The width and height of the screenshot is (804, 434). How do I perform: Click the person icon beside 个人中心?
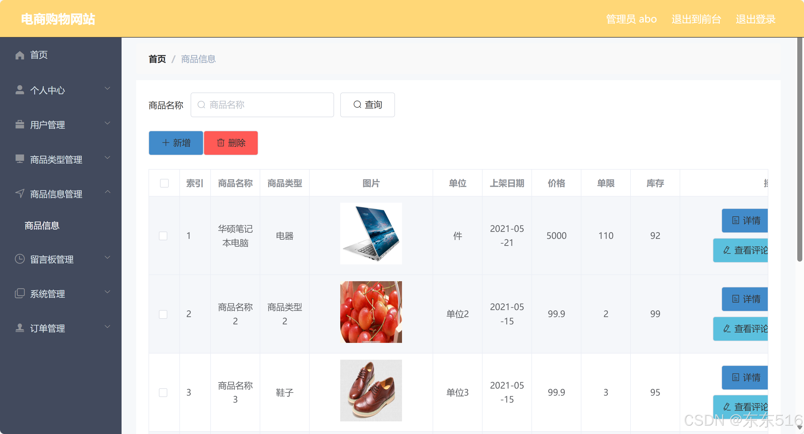pyautogui.click(x=20, y=90)
